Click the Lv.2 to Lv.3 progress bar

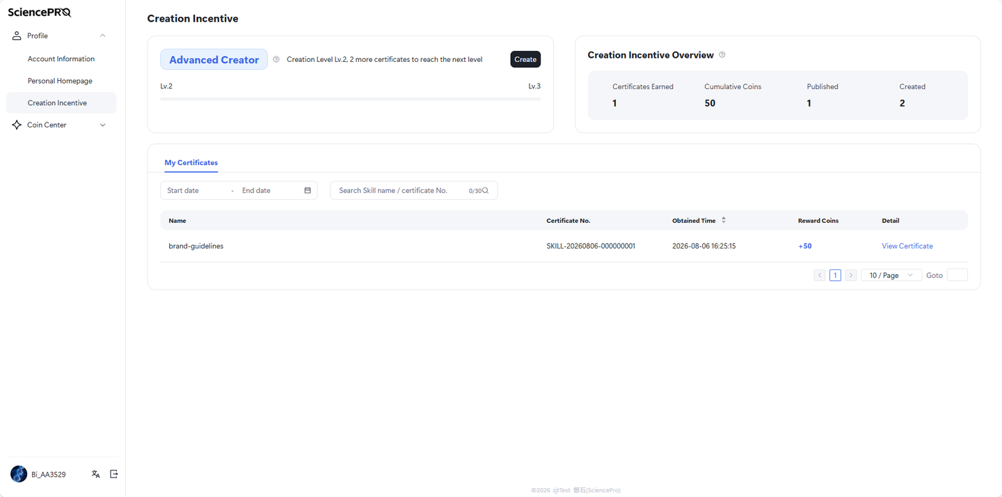[x=351, y=99]
